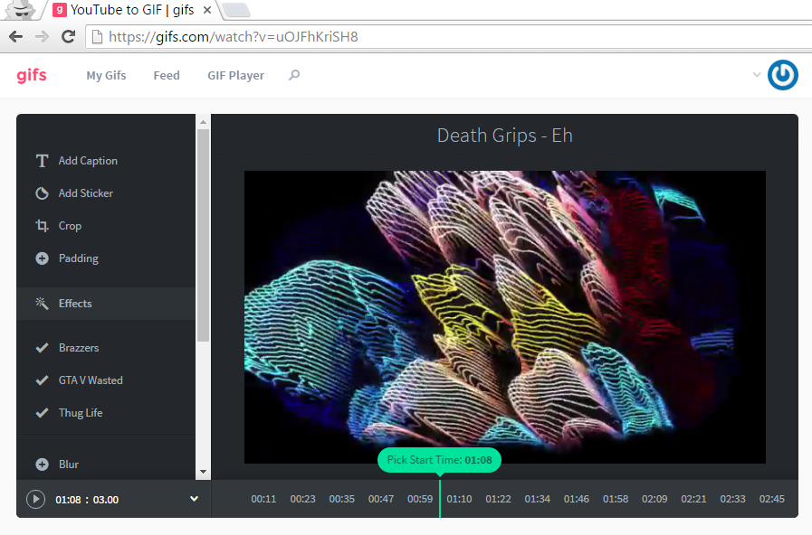Jump timeline to 01:46
Screen dimensions: 812x535
click(577, 500)
